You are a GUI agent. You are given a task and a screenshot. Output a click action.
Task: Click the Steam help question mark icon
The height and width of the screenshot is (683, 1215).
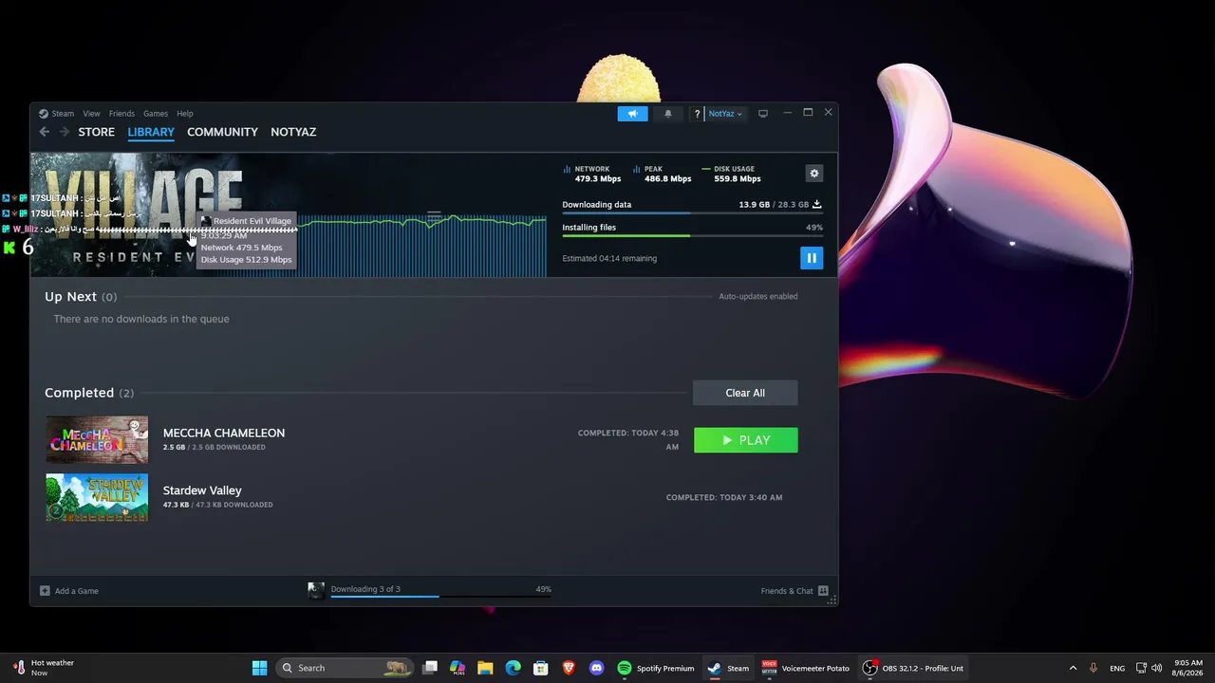pyautogui.click(x=697, y=114)
